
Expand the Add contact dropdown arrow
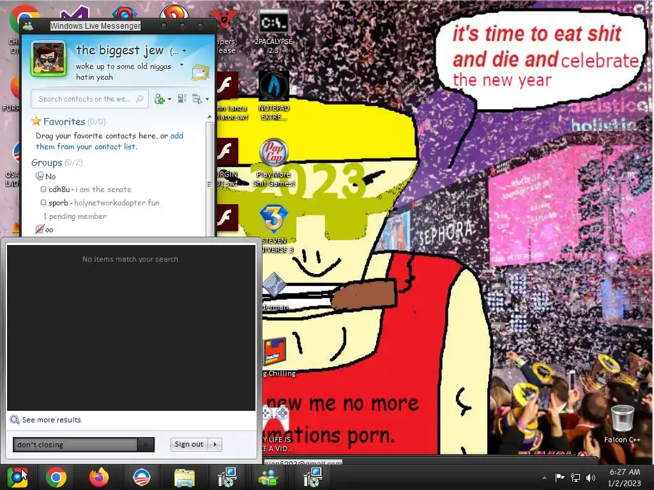(169, 99)
